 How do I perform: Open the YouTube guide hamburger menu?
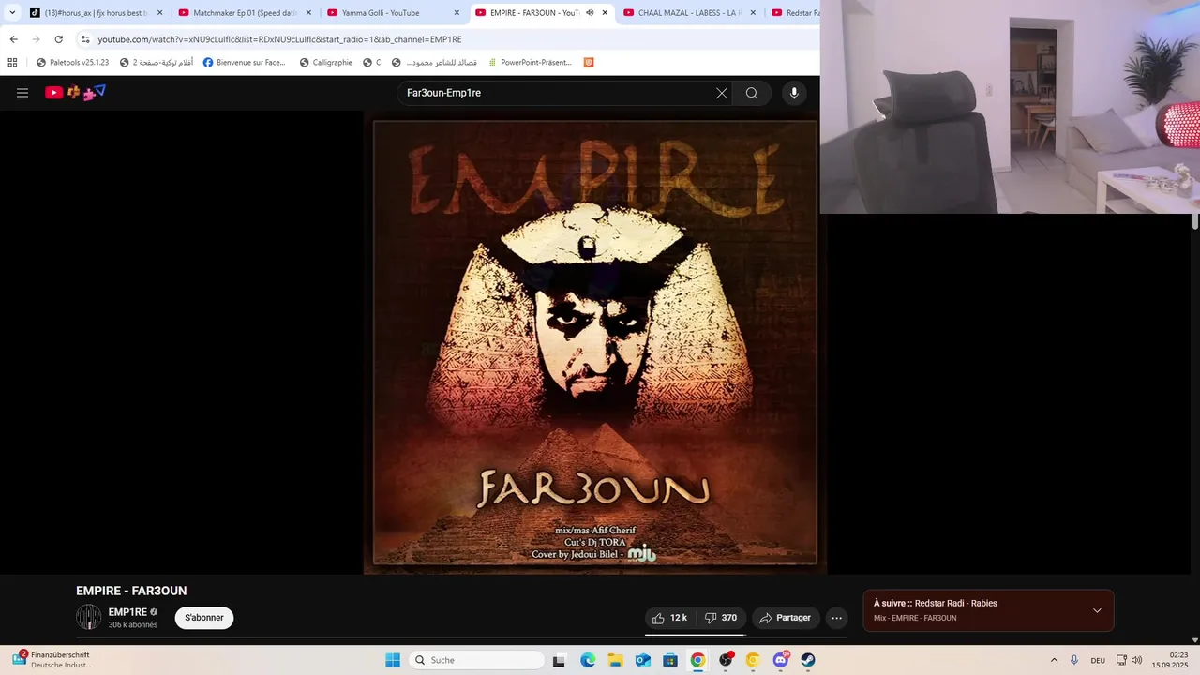point(22,93)
